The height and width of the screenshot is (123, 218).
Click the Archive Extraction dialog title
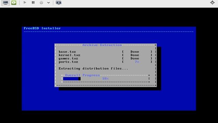[102, 45]
